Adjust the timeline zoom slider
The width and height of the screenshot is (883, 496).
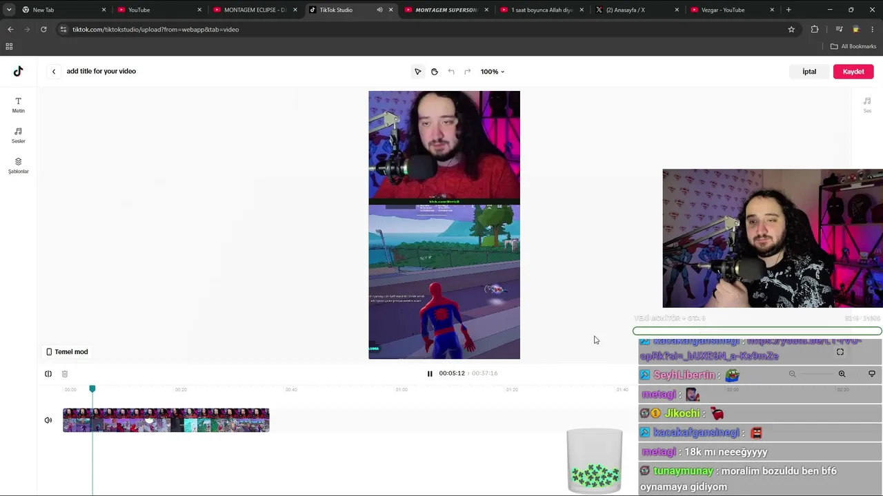click(817, 374)
